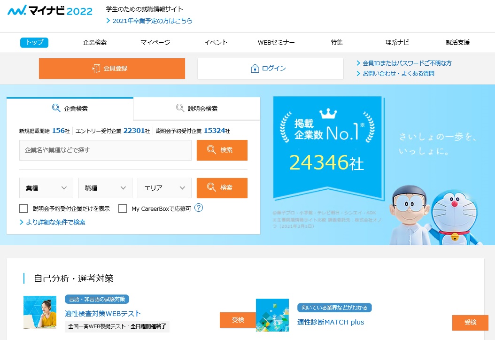Click the Nobita and Doraemon illustration
The image size is (495, 340).
[x=435, y=215]
